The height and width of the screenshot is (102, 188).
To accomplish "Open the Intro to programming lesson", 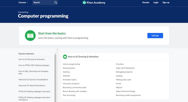I will tap(71, 64).
